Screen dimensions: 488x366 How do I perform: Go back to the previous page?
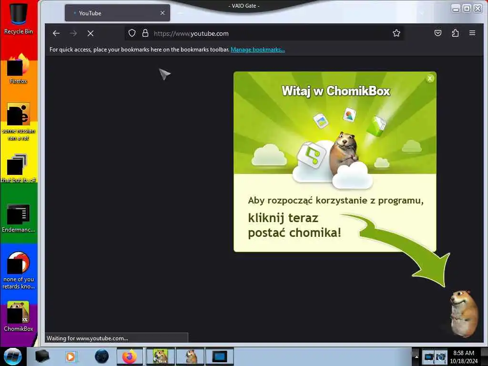56,33
